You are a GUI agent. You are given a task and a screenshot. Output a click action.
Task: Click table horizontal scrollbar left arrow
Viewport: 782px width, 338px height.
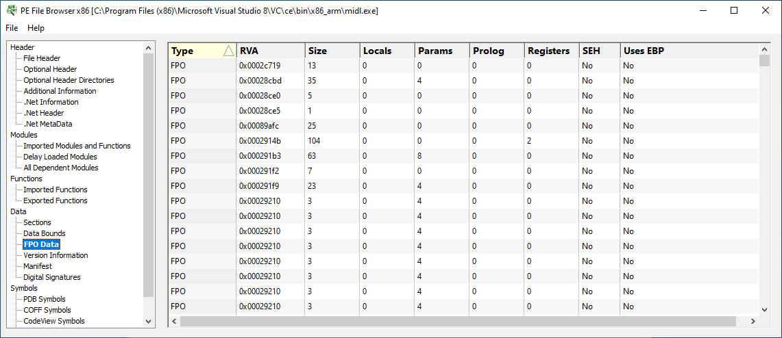click(x=174, y=322)
